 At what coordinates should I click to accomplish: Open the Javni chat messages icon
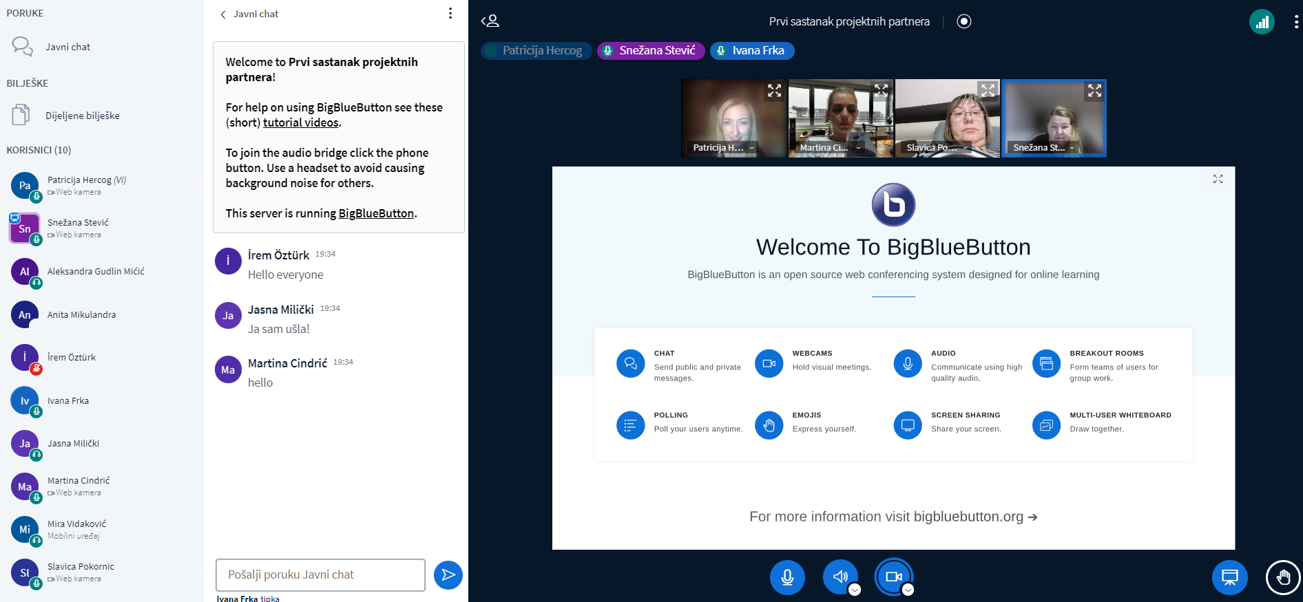[x=22, y=47]
